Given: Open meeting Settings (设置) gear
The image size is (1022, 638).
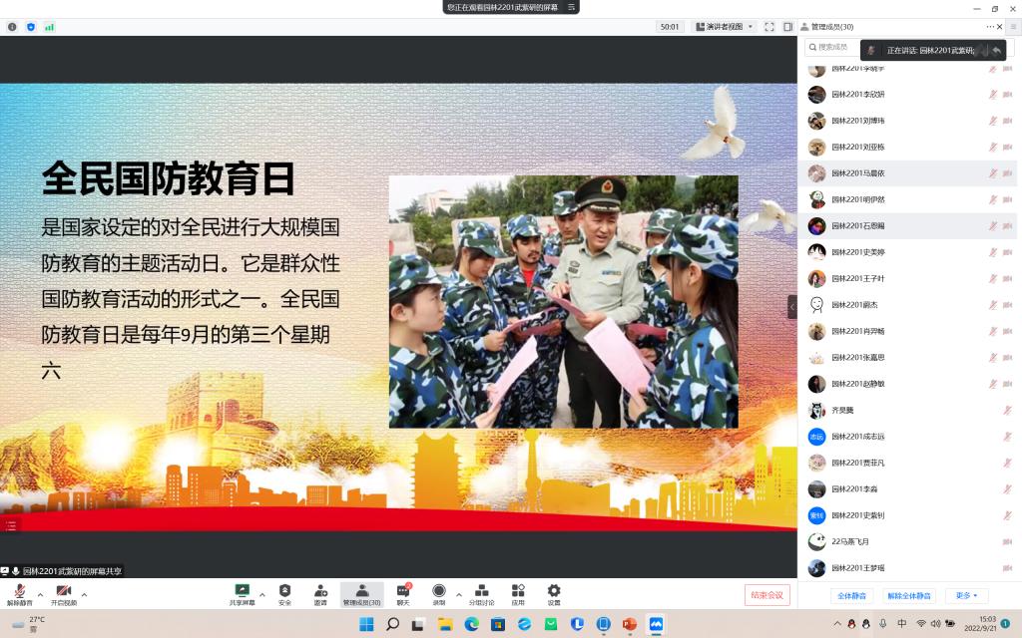Looking at the screenshot, I should pos(554,594).
